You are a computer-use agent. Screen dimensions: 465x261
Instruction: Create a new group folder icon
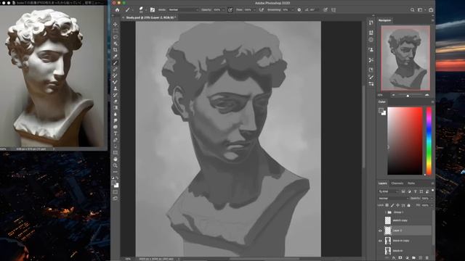[x=413, y=258]
